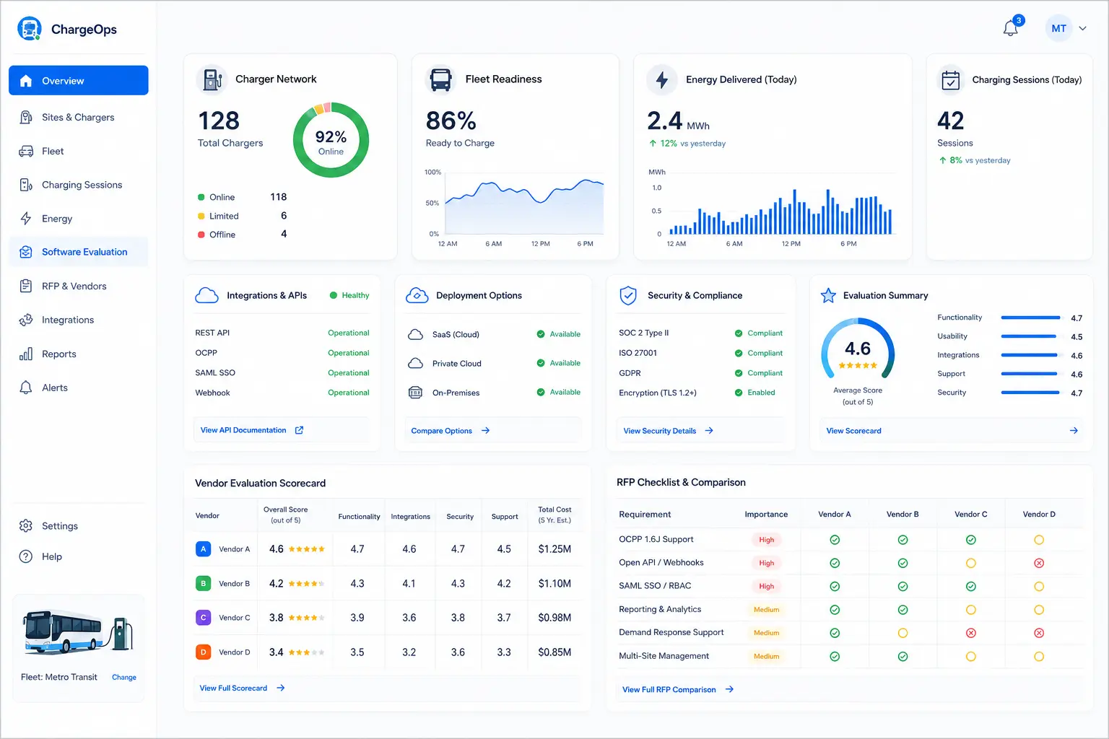
Task: Open Sites & Chargers in sidebar
Action: [x=79, y=118]
